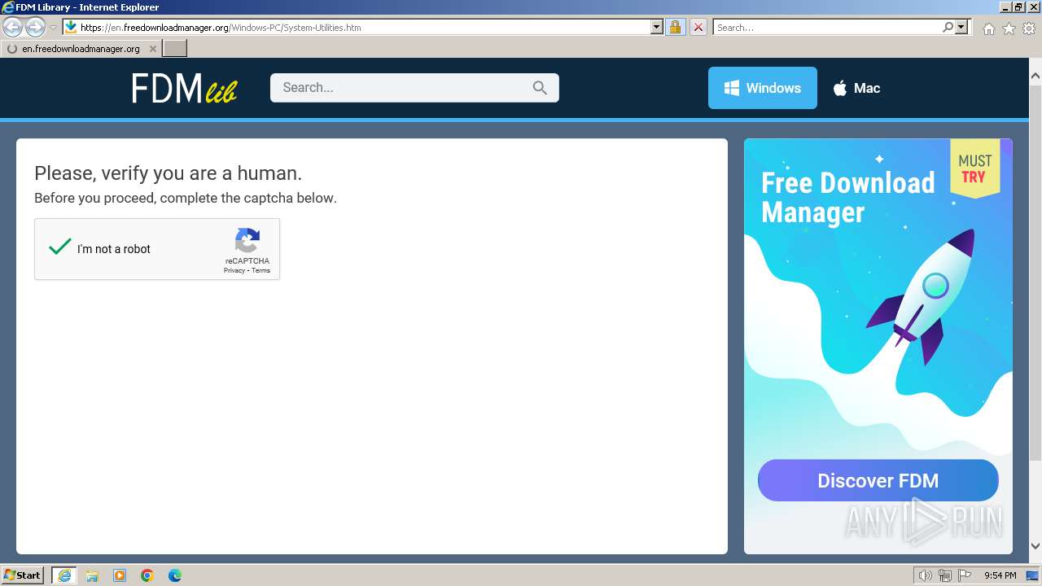Screen dimensions: 1042x586
Task: Click the Discover FDM button
Action: [x=878, y=480]
